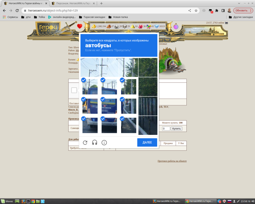Click the yellow sulfur pile icon

pyautogui.click(x=133, y=26)
